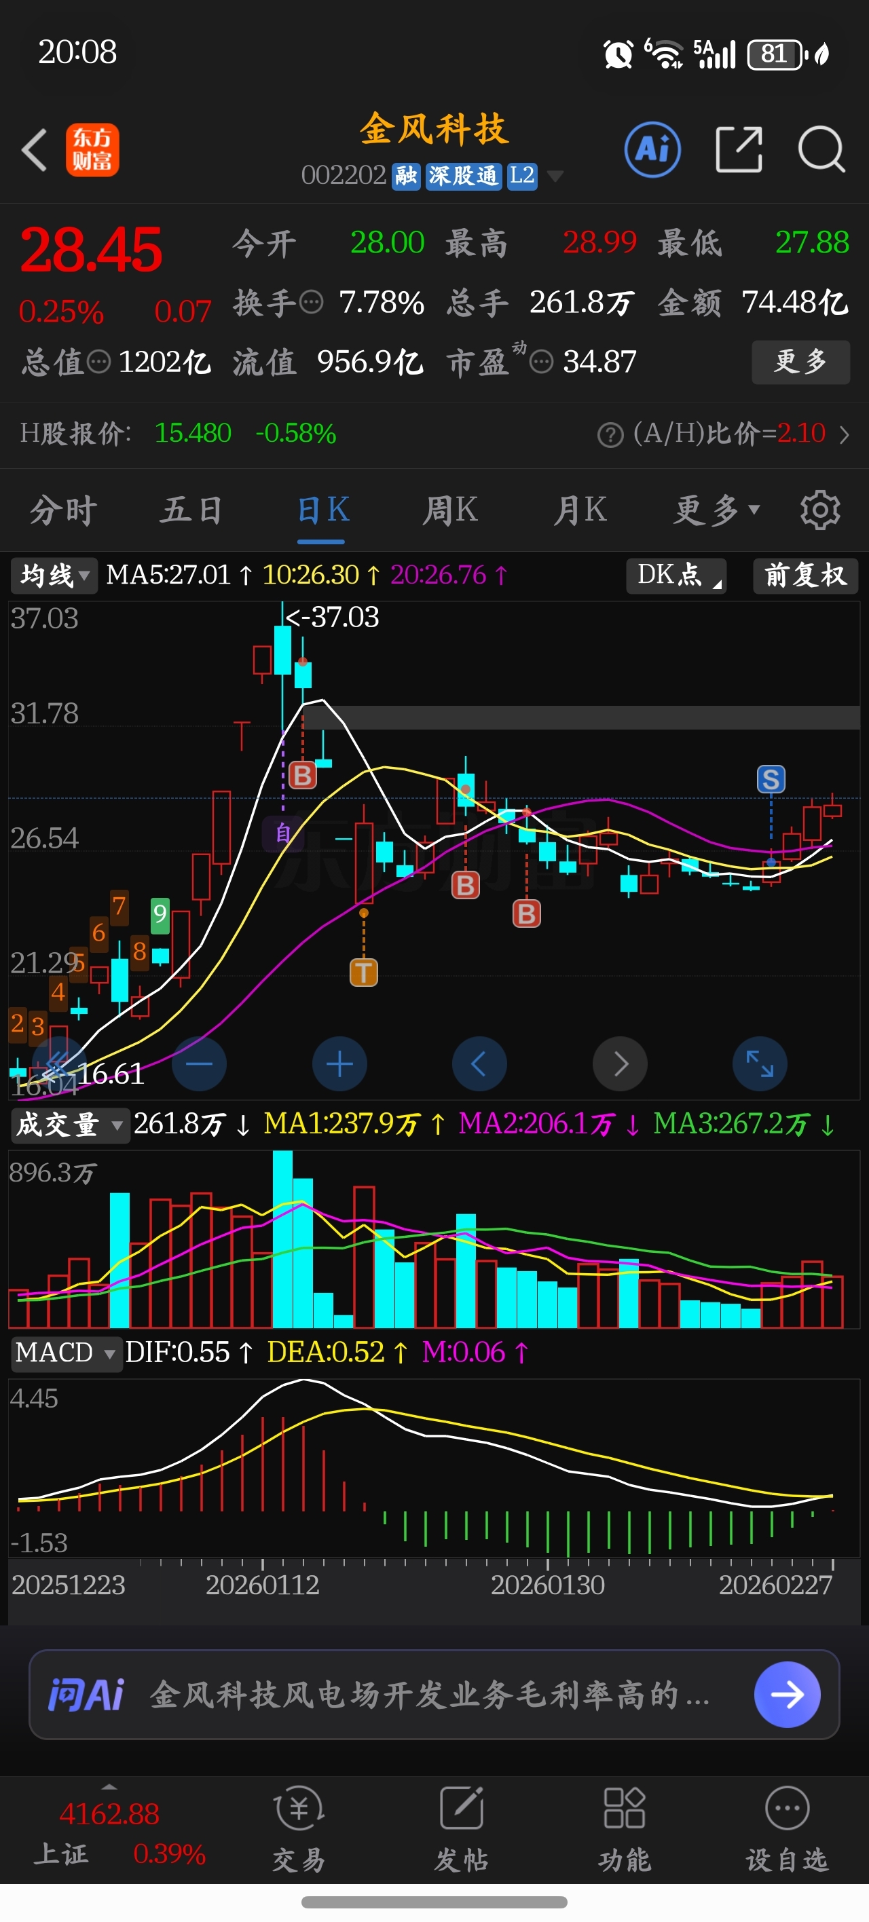Screen dimensions: 869x1922
Task: Open H股报价 15.480 quote
Action: 178,433
